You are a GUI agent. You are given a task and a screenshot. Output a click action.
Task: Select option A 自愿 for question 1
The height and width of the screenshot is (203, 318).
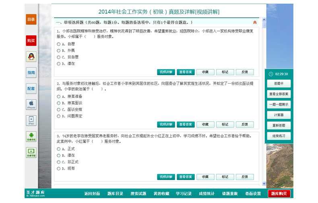coord(59,44)
